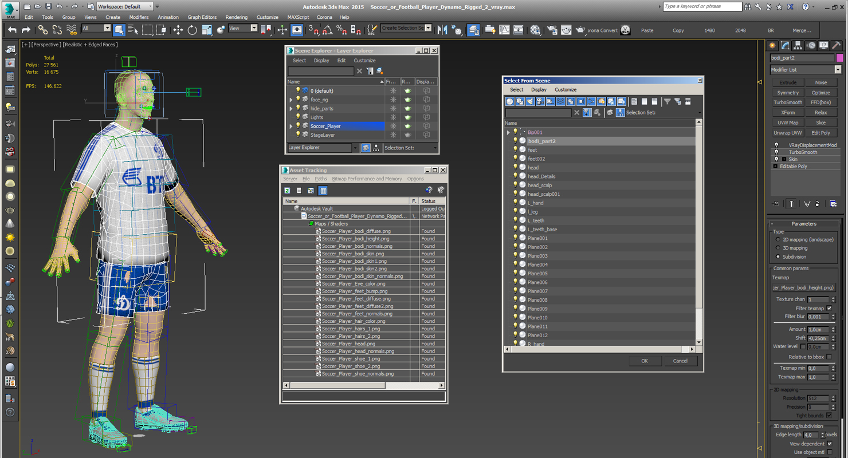Expand Bip001 in Select From Scene
This screenshot has width=848, height=458.
(x=508, y=132)
